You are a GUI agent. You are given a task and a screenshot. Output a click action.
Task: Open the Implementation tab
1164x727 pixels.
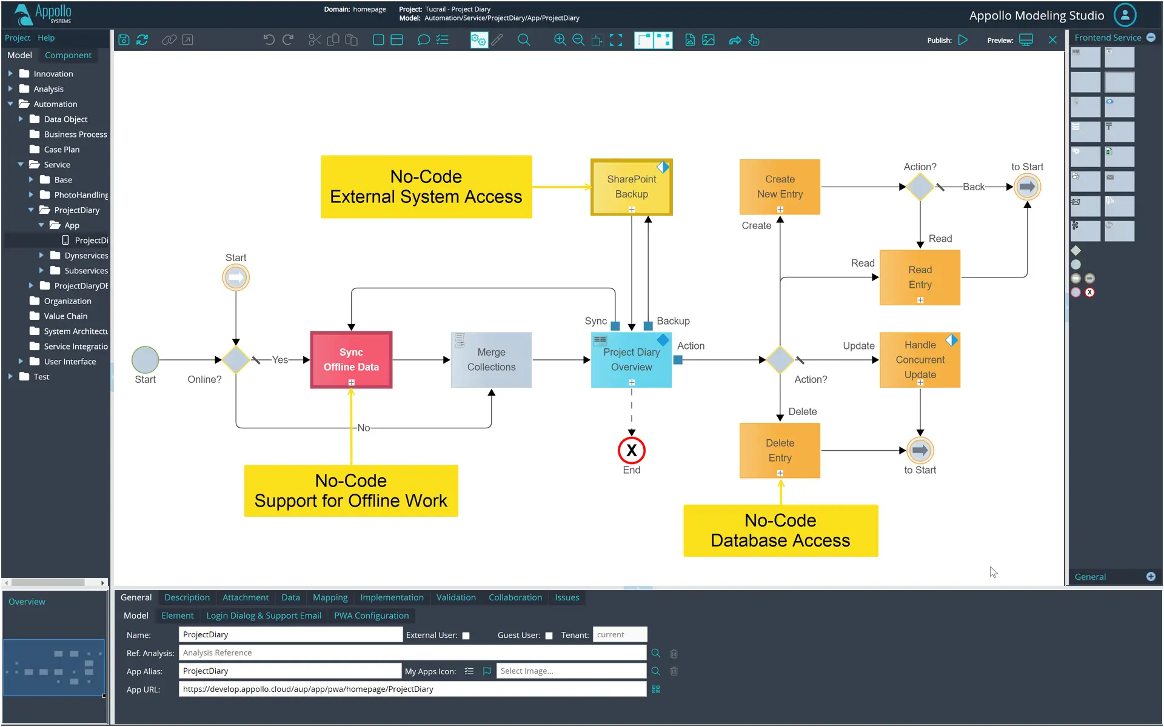tap(392, 597)
